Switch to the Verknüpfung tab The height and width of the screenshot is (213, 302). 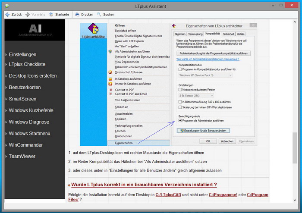pos(195,34)
